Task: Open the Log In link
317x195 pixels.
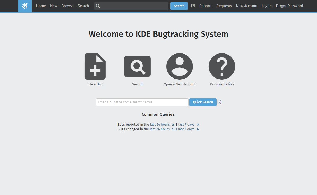Action: click(x=267, y=6)
